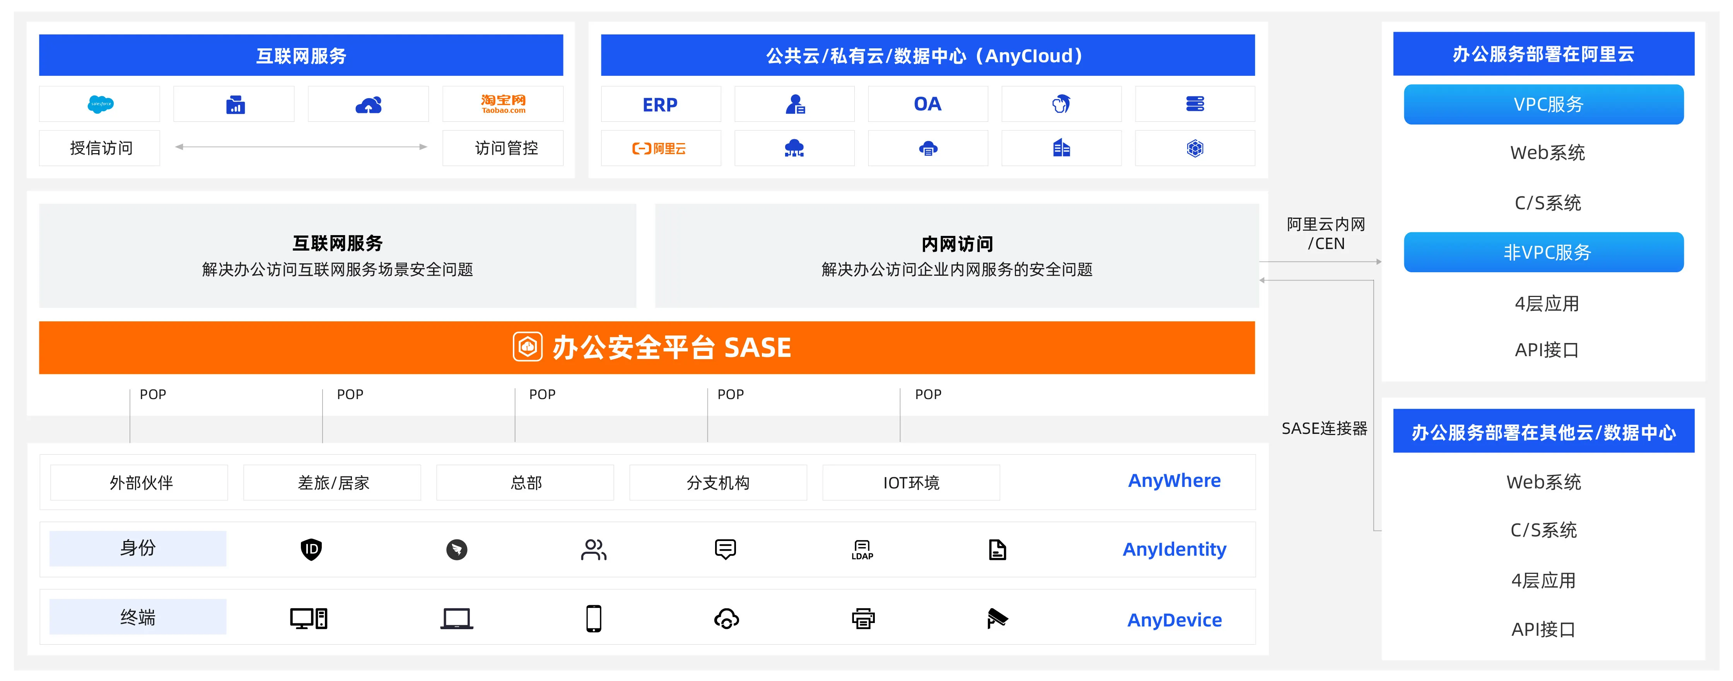The width and height of the screenshot is (1733, 681).
Task: Select the 外部伙伴 box
Action: point(139,483)
